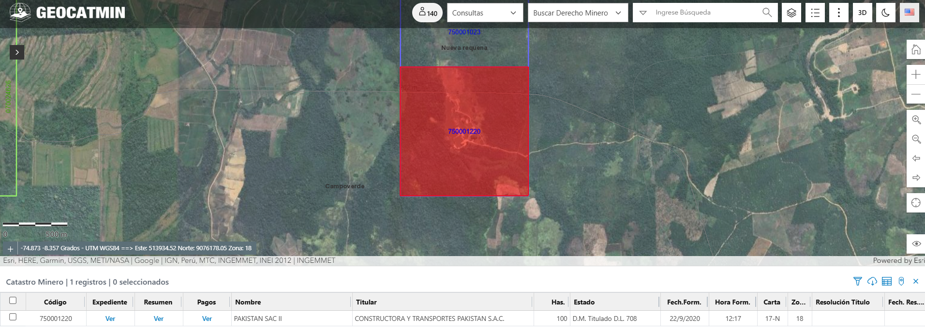Go to previous map extent
The height and width of the screenshot is (334, 925).
[916, 158]
